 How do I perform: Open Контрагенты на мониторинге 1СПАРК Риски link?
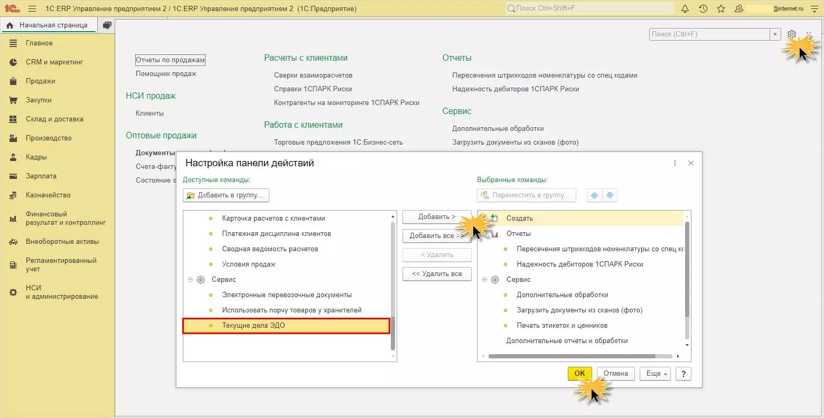(x=347, y=103)
